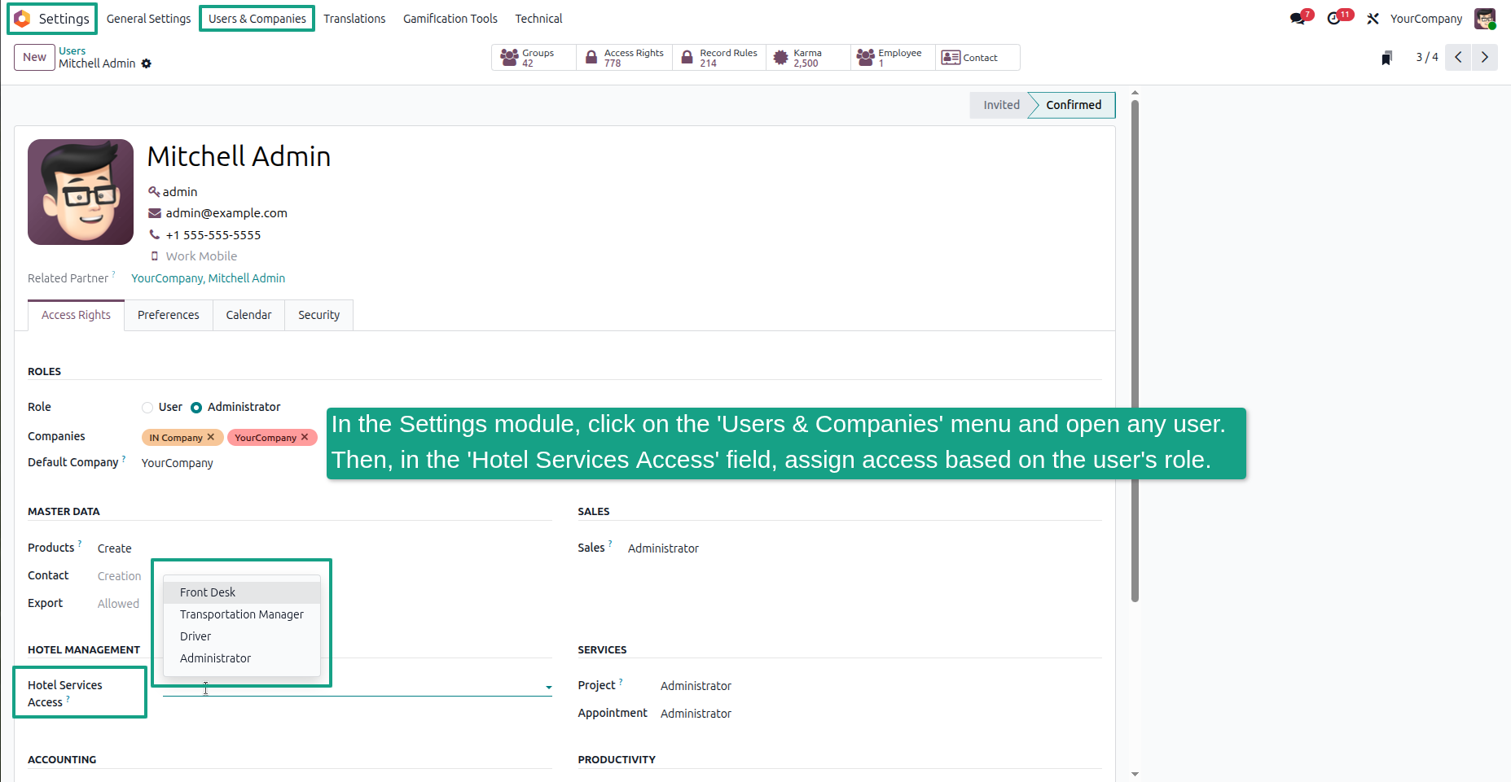The image size is (1511, 782).
Task: Open Access Rights smart button with 778
Action: click(x=625, y=58)
